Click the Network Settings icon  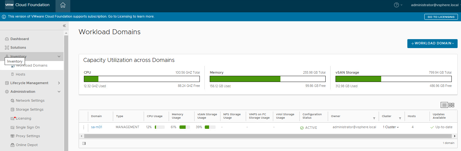[13, 101]
